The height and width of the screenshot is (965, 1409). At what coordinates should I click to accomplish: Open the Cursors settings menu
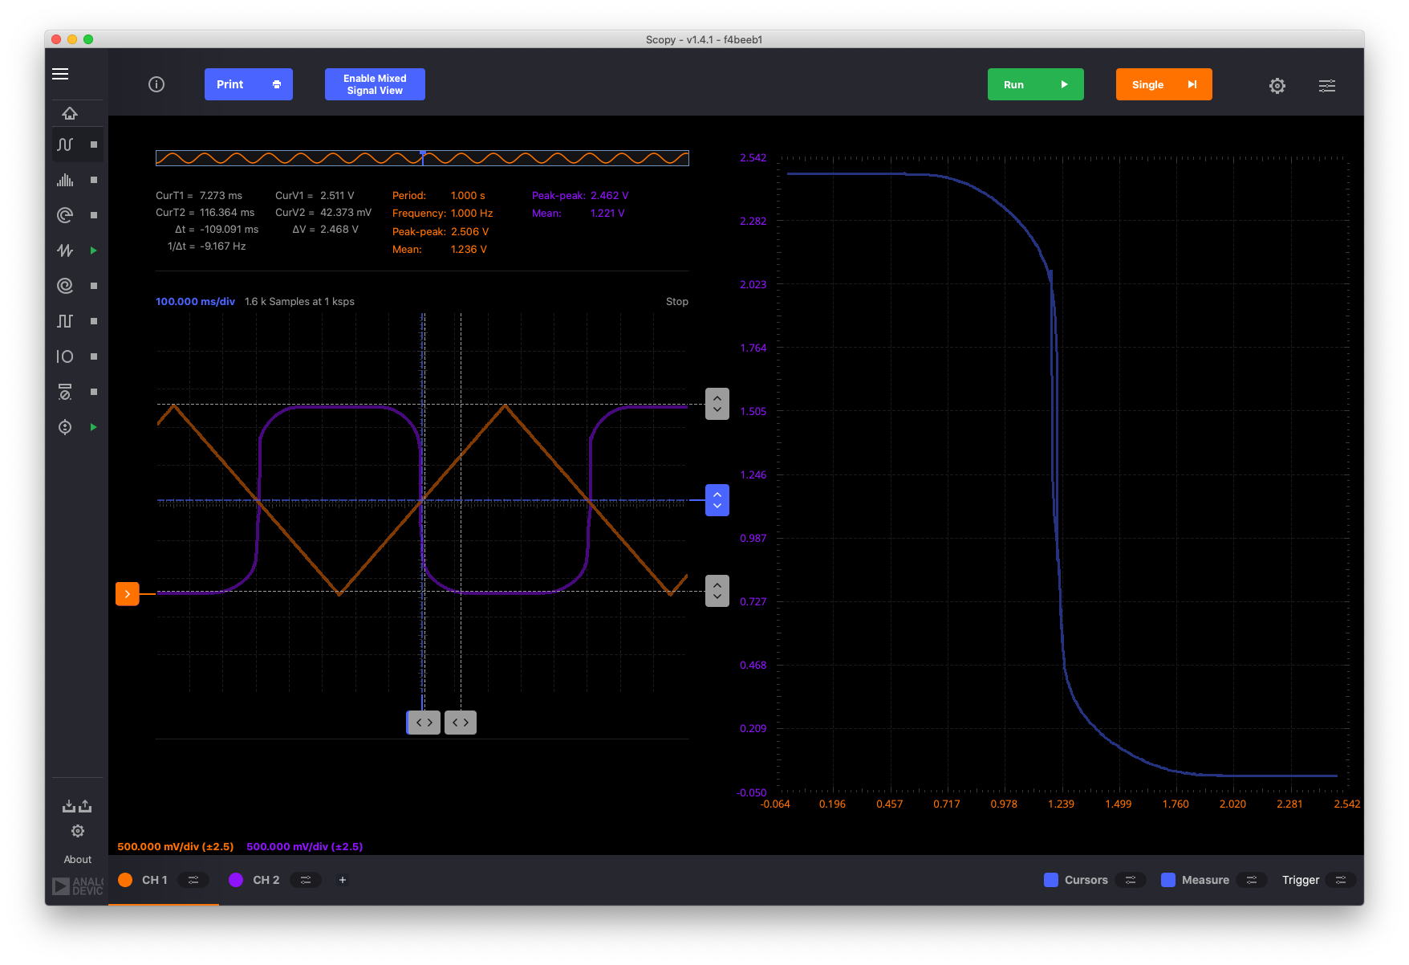point(1131,880)
